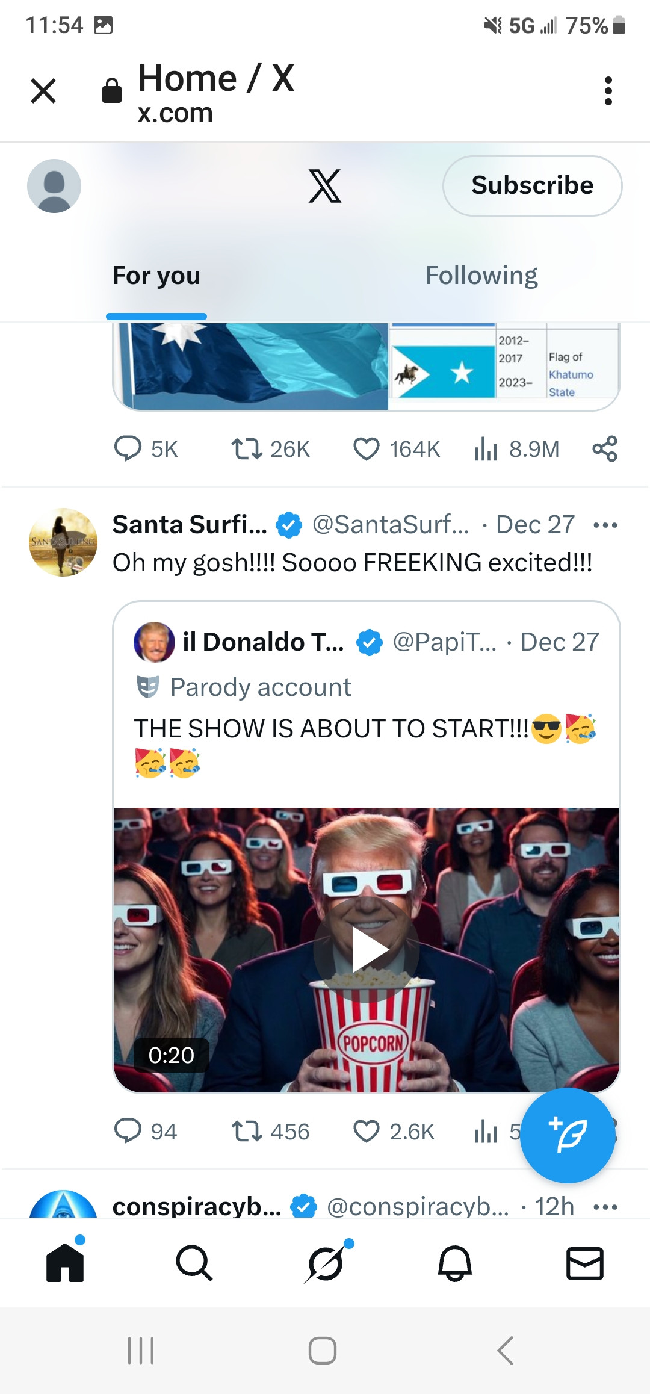Open the Search tab in bottom navigation

[x=194, y=1263]
